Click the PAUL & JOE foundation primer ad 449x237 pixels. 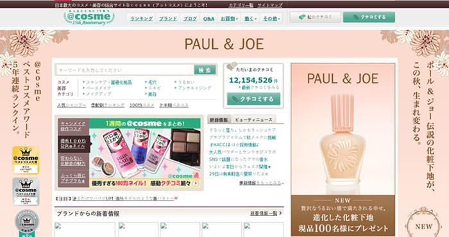(x=343, y=149)
